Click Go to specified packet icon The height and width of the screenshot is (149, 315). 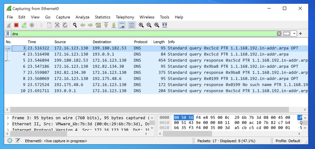pyautogui.click(x=98, y=25)
